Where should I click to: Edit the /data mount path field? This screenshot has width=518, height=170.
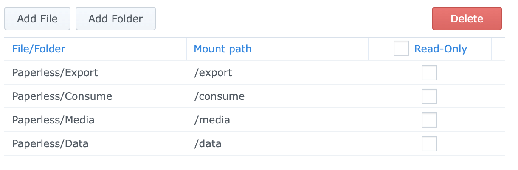[x=208, y=144]
